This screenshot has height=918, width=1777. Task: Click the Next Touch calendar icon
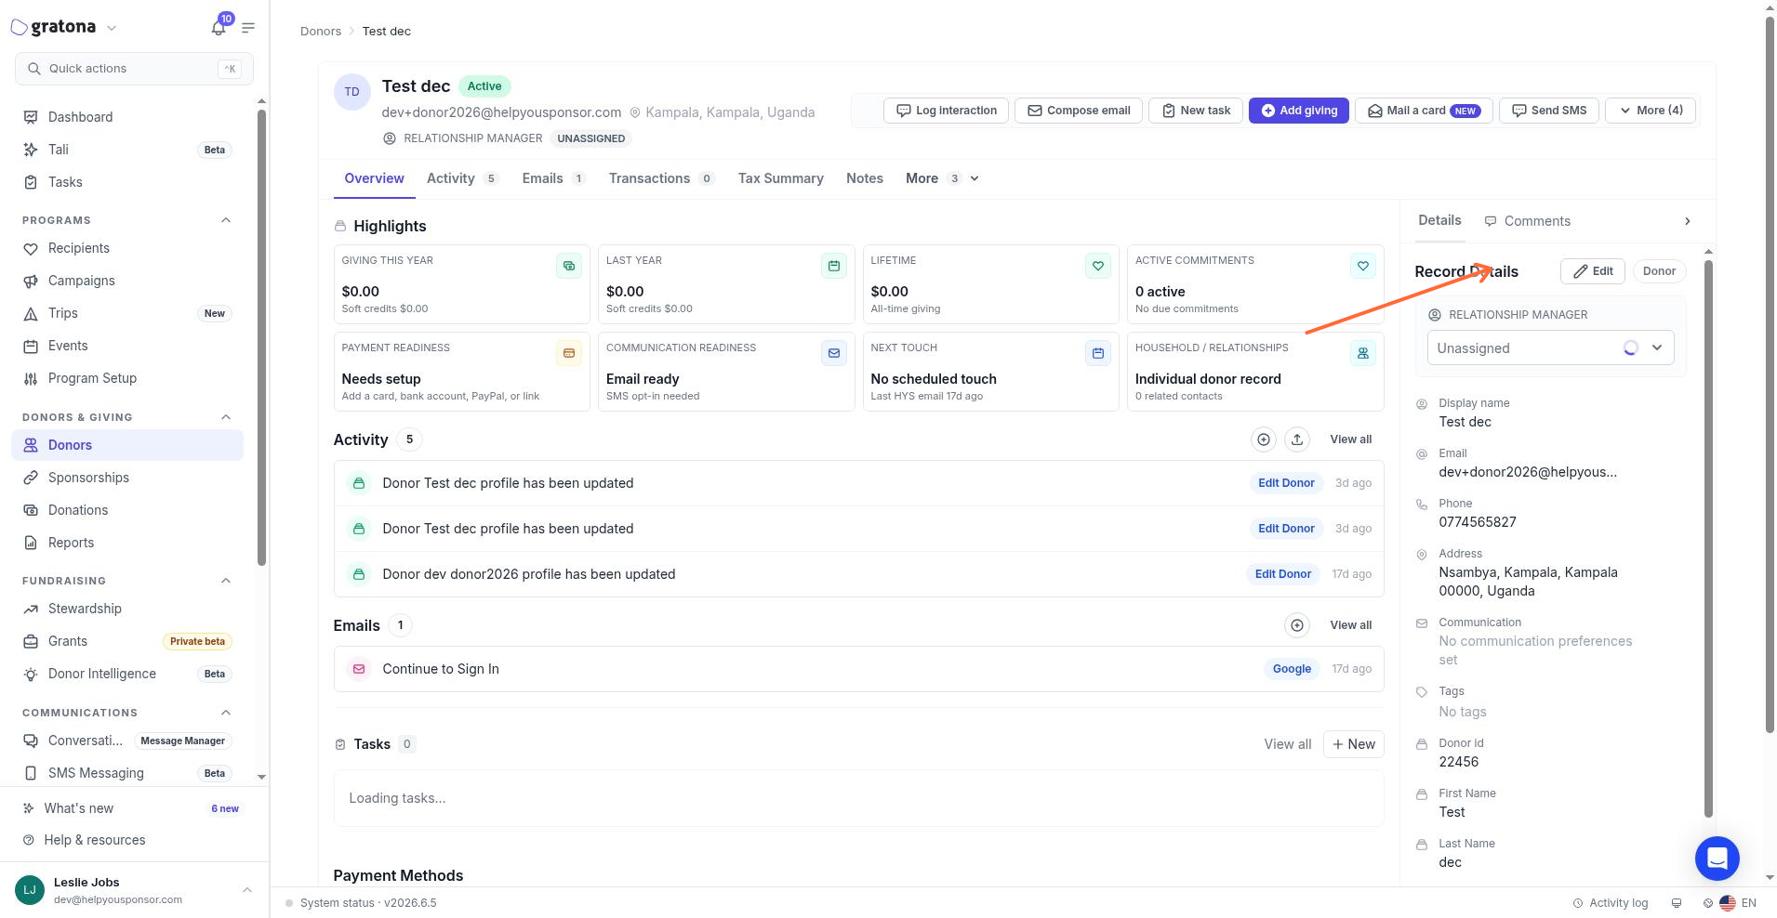[1098, 353]
